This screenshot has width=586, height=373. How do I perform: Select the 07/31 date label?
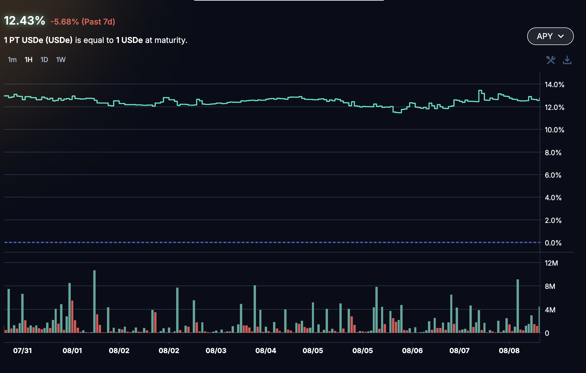[23, 350]
